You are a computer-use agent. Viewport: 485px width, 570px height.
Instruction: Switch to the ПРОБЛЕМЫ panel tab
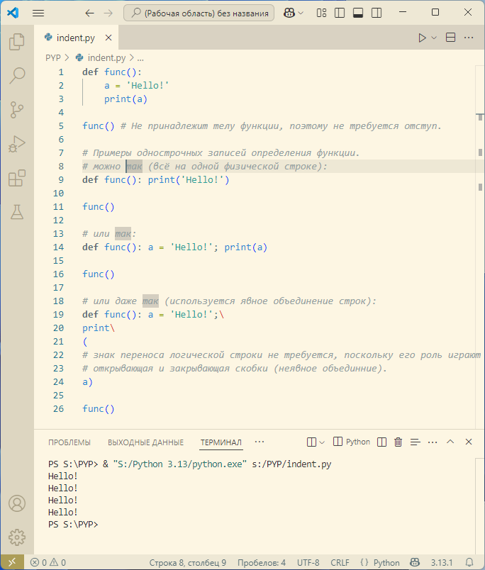click(x=69, y=442)
